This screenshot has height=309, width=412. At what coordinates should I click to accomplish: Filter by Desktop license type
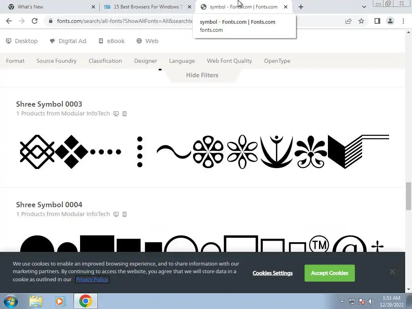[22, 41]
